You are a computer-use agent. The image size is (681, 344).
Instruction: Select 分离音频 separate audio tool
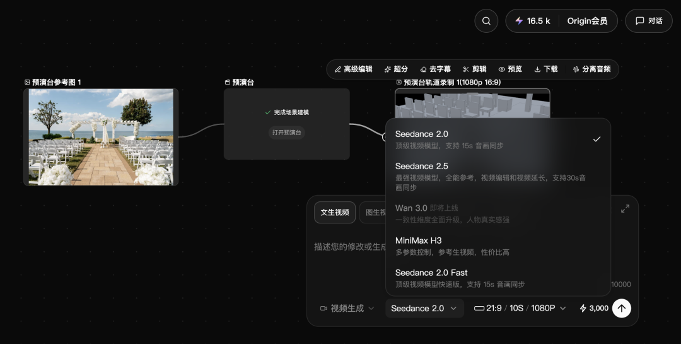(592, 69)
